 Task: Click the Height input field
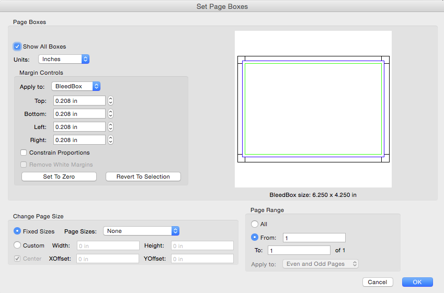coord(202,245)
